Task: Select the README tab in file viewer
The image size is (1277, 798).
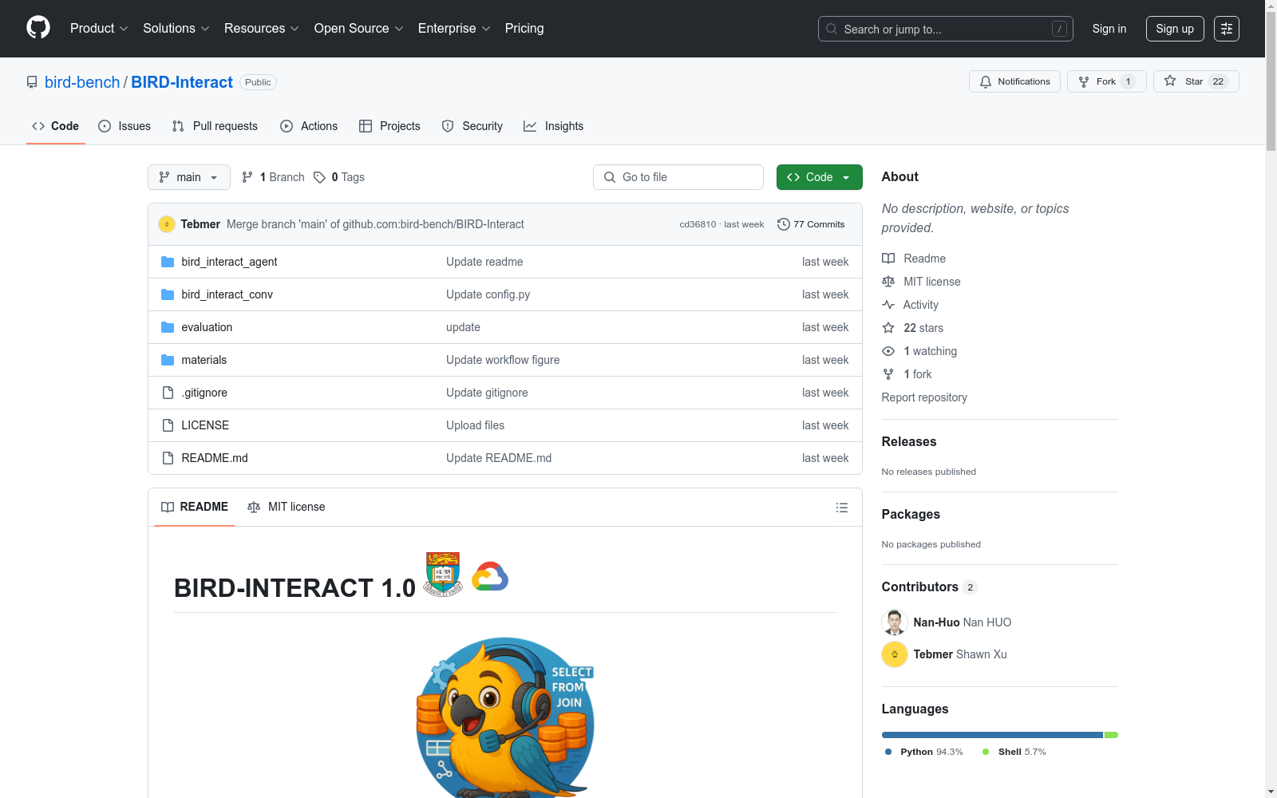Action: pyautogui.click(x=195, y=508)
